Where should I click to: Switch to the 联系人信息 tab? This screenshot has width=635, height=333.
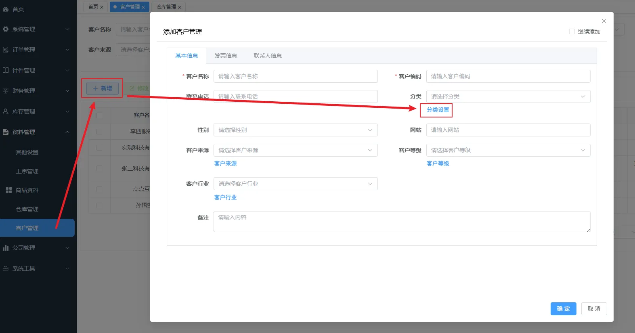click(x=268, y=56)
